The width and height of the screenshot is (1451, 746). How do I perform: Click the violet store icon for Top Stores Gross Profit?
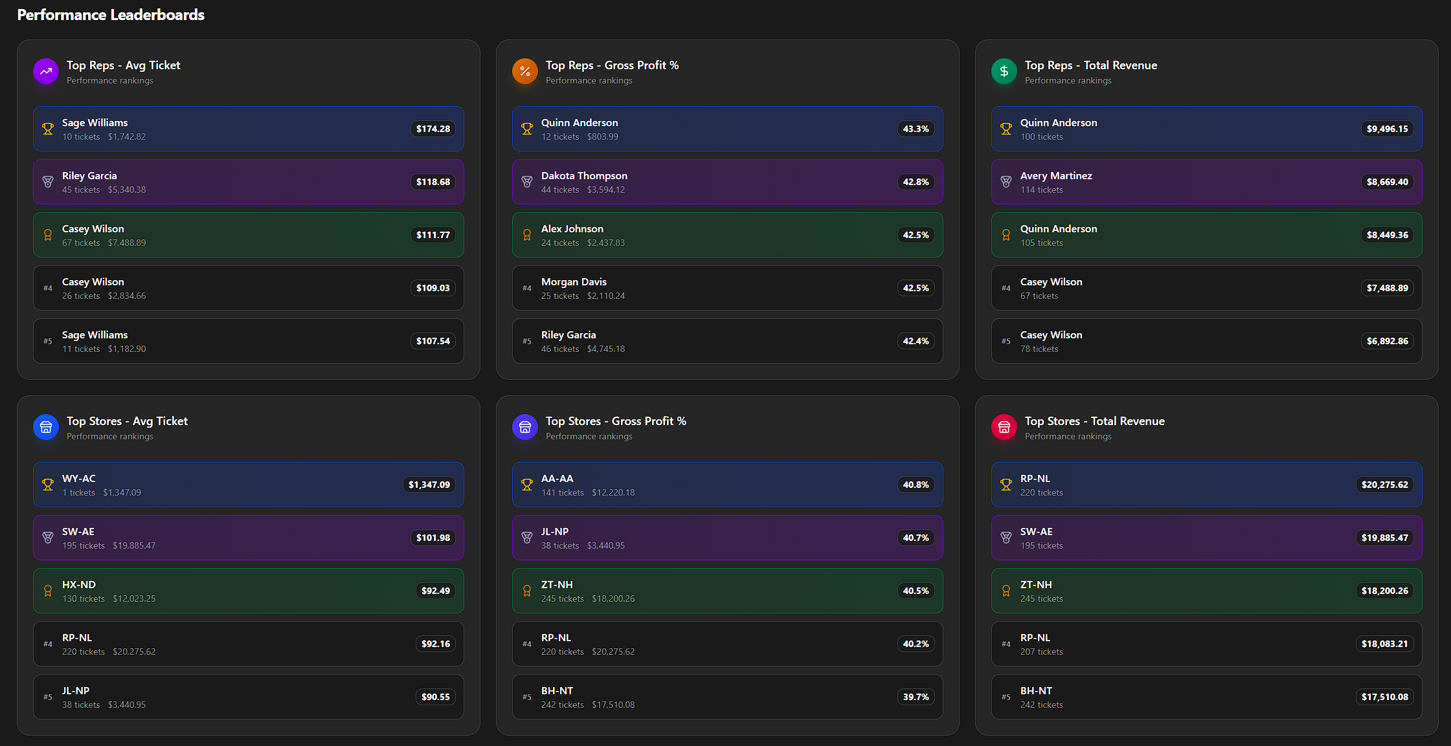coord(525,428)
